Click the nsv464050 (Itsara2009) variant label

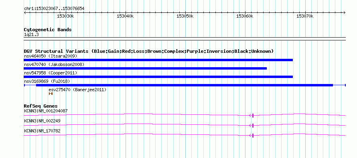[x=51, y=56]
